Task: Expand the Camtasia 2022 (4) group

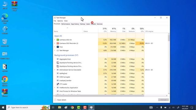Action: pos(55,40)
